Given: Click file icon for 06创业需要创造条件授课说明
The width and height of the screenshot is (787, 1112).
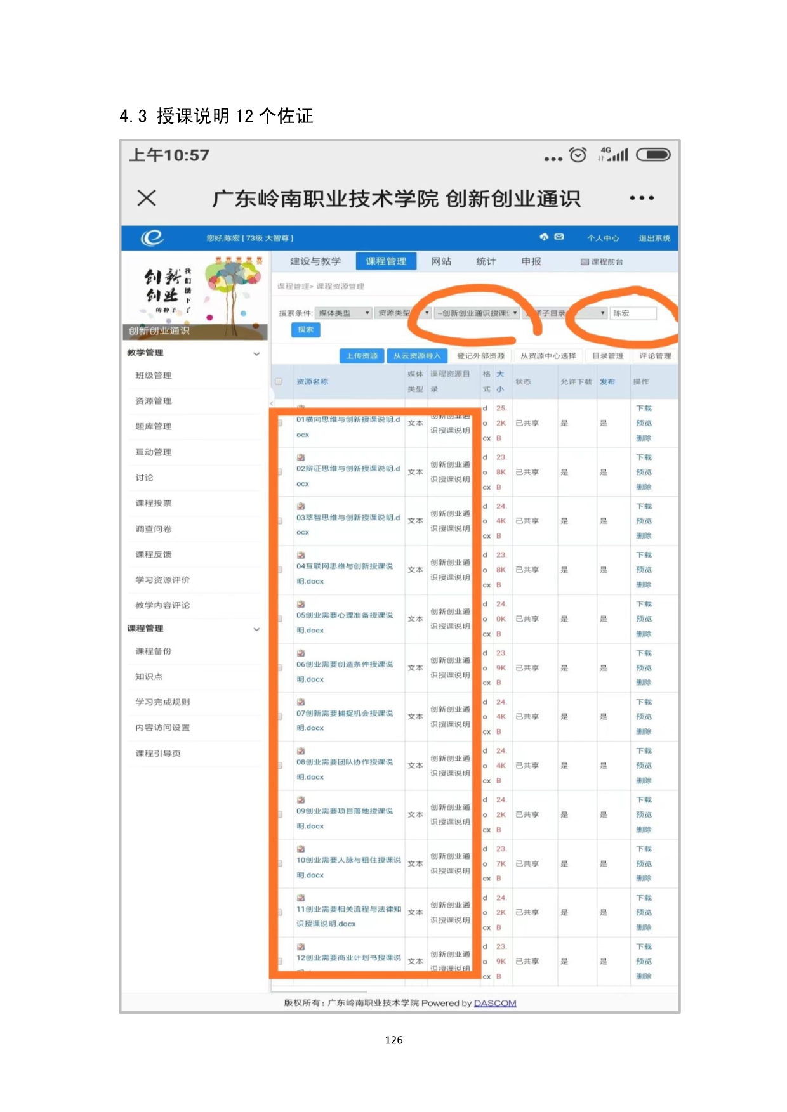Looking at the screenshot, I should (301, 653).
